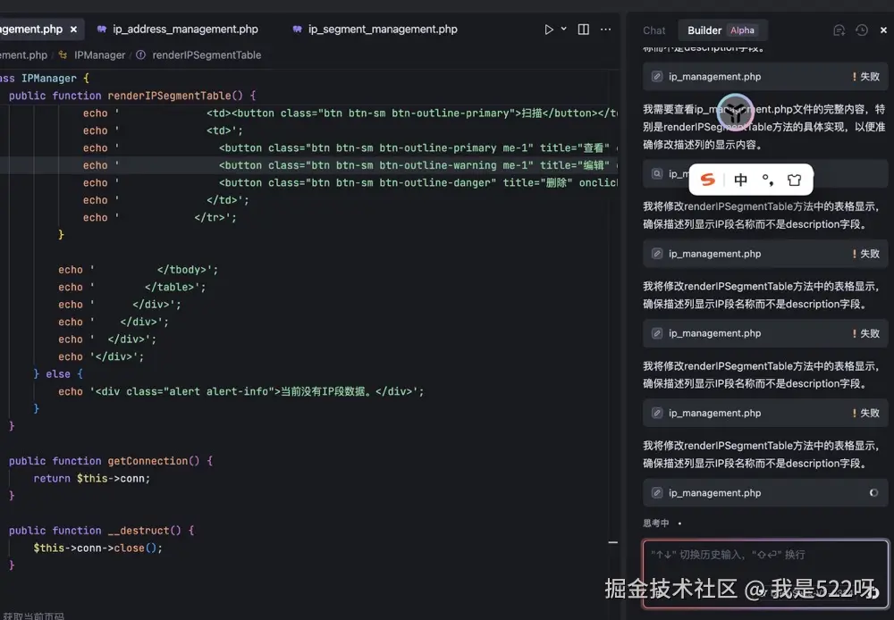Toggle punctuation mode on the Sogou bar
The width and height of the screenshot is (894, 620).
coord(767,179)
